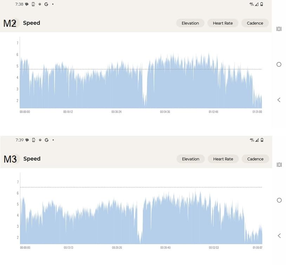Tap the recent apps icon beside M2 chart
Screen dimensions: 286x266
coord(279,29)
